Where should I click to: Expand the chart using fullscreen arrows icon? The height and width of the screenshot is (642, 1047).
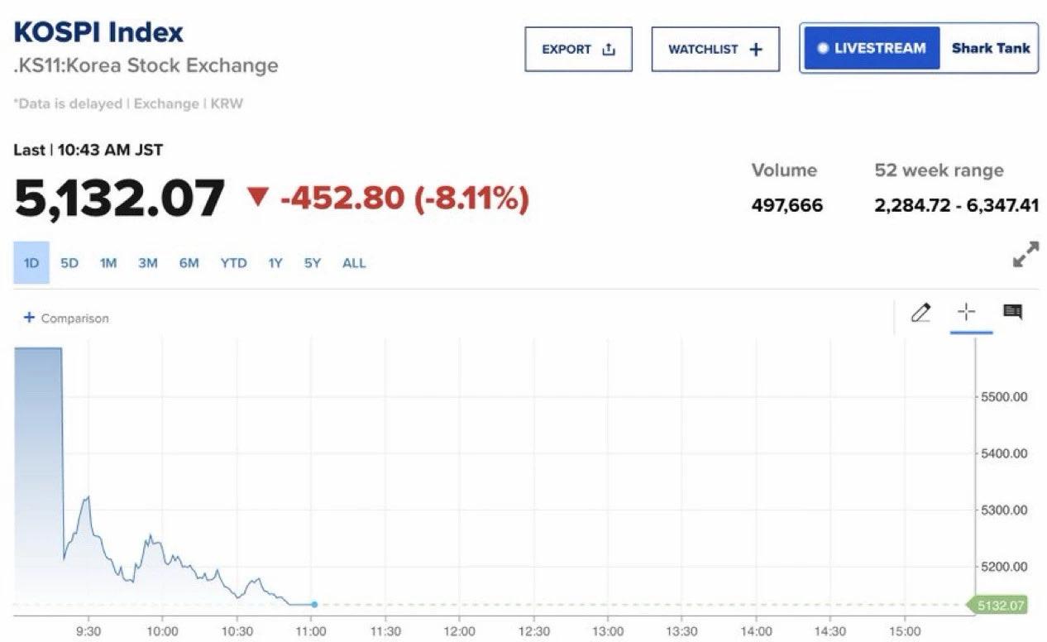(x=1026, y=251)
